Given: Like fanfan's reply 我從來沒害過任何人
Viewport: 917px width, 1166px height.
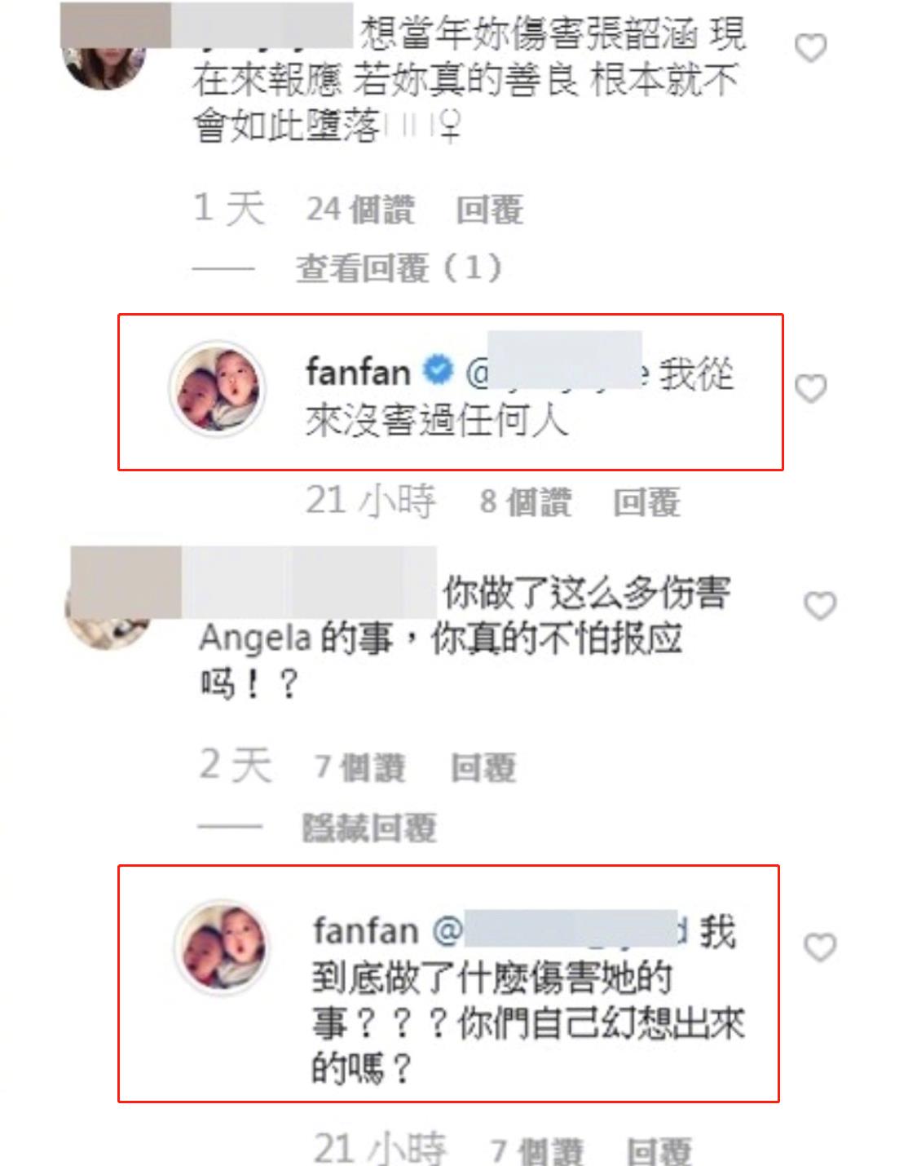Looking at the screenshot, I should click(810, 388).
